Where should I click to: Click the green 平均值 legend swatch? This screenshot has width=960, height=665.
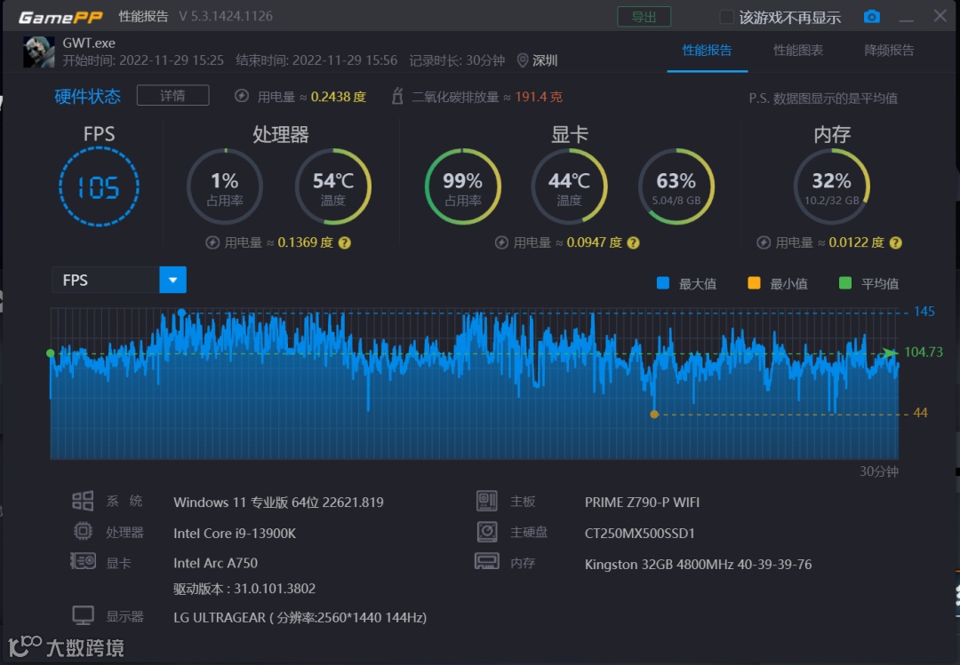845,283
